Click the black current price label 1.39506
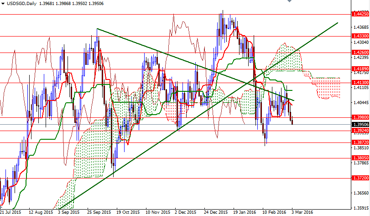Screen dimensions: 370x216 [360, 124]
